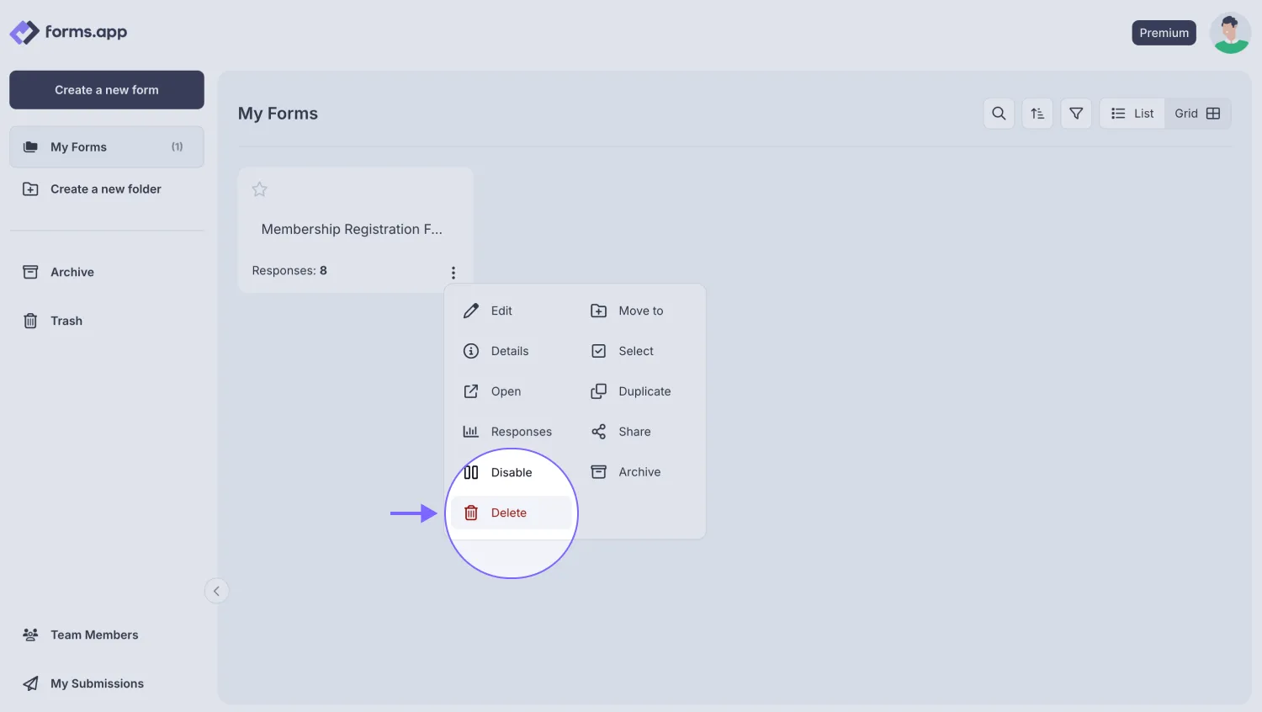This screenshot has width=1262, height=712.
Task: Switch to List view
Action: [x=1132, y=113]
